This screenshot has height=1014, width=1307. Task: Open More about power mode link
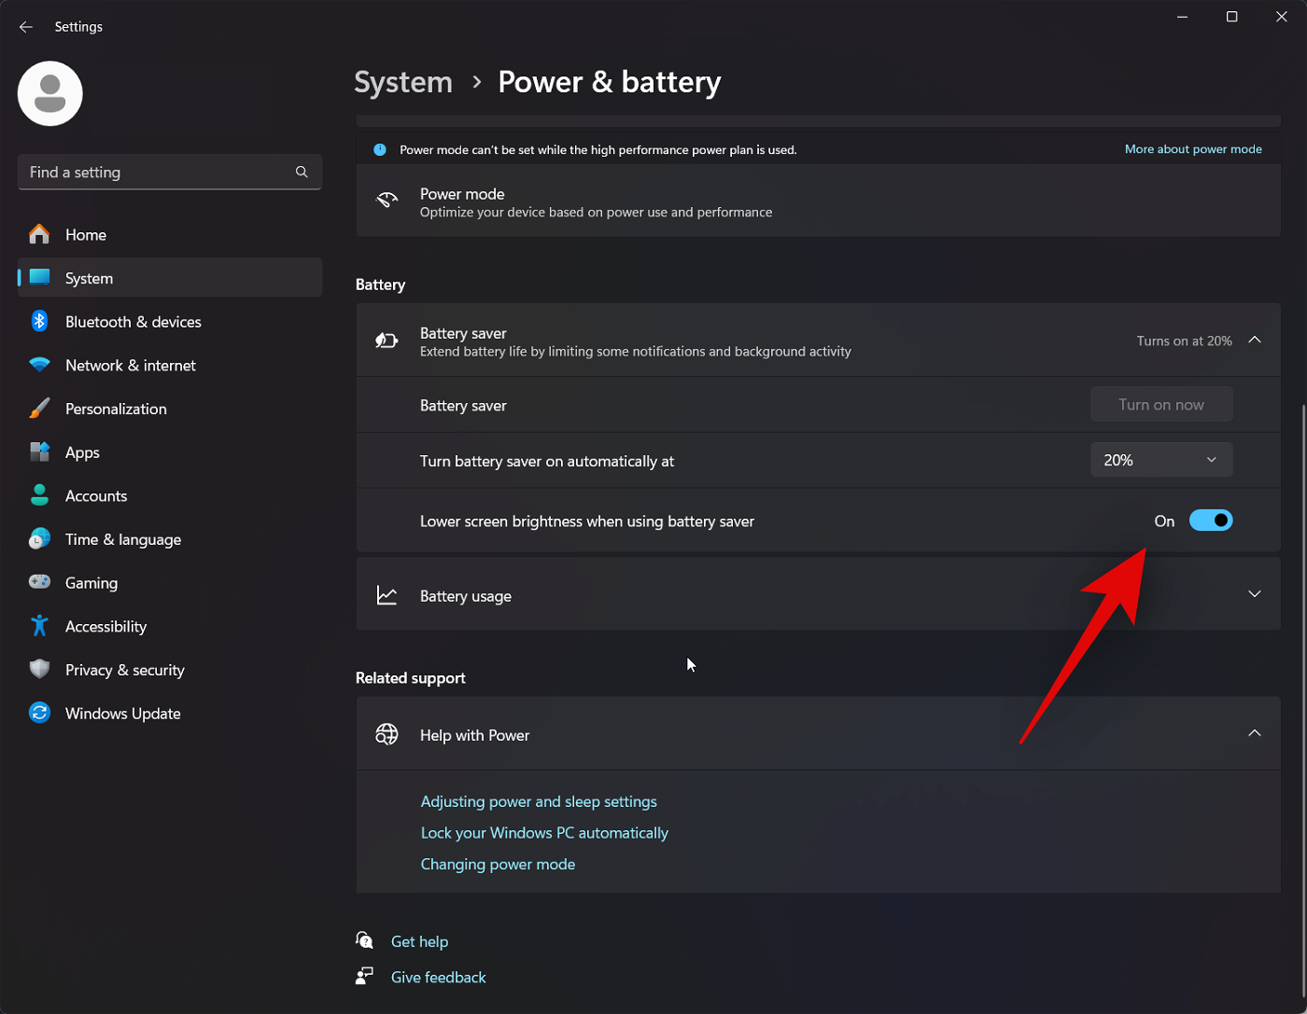click(1193, 149)
